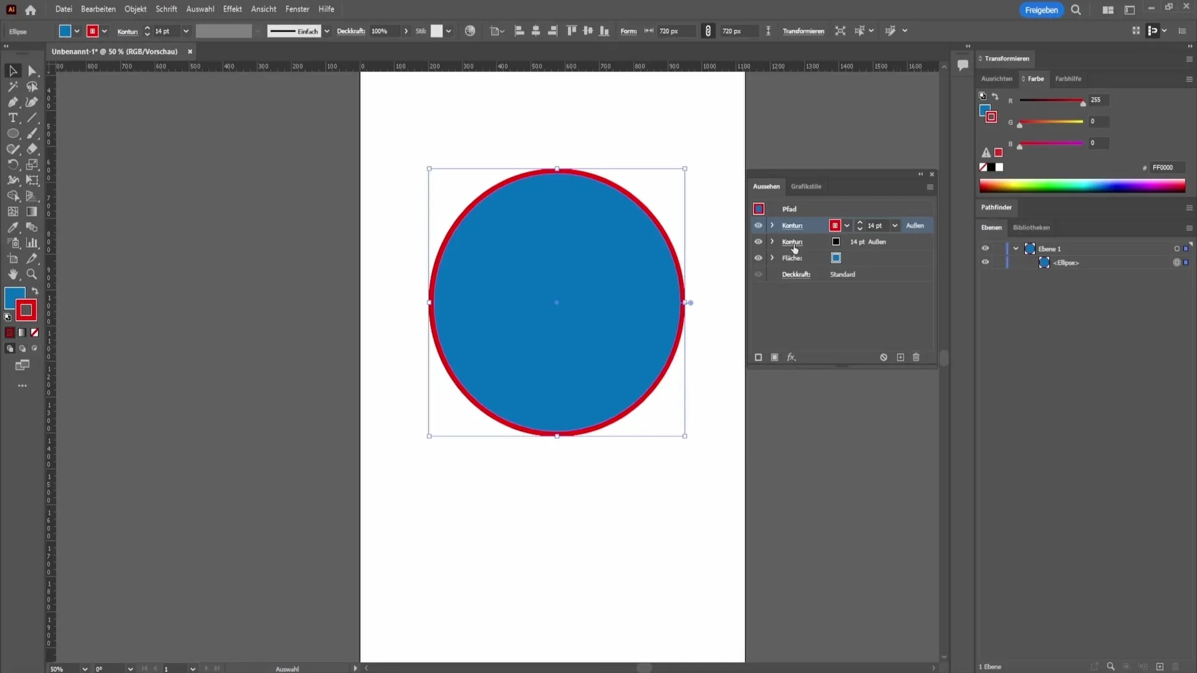Switch to the Grafikstile tab

(806, 186)
